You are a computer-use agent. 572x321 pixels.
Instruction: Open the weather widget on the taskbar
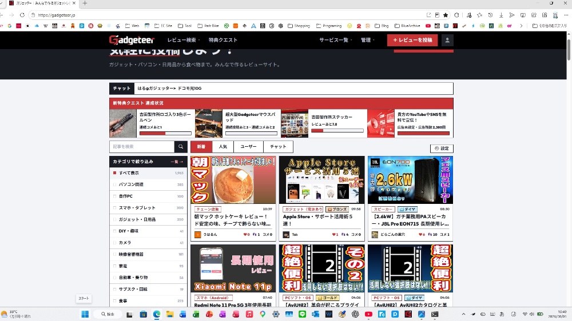pyautogui.click(x=17, y=314)
